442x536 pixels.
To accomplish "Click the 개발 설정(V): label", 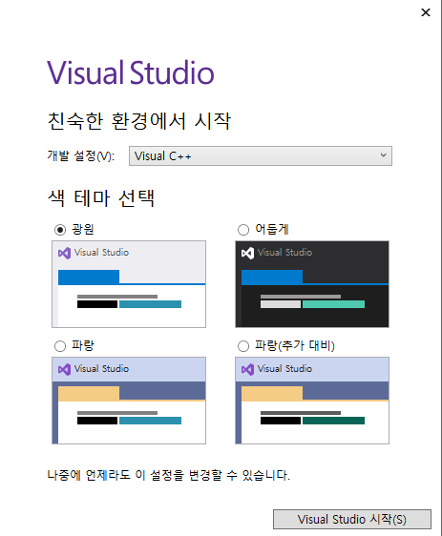I will [x=81, y=156].
